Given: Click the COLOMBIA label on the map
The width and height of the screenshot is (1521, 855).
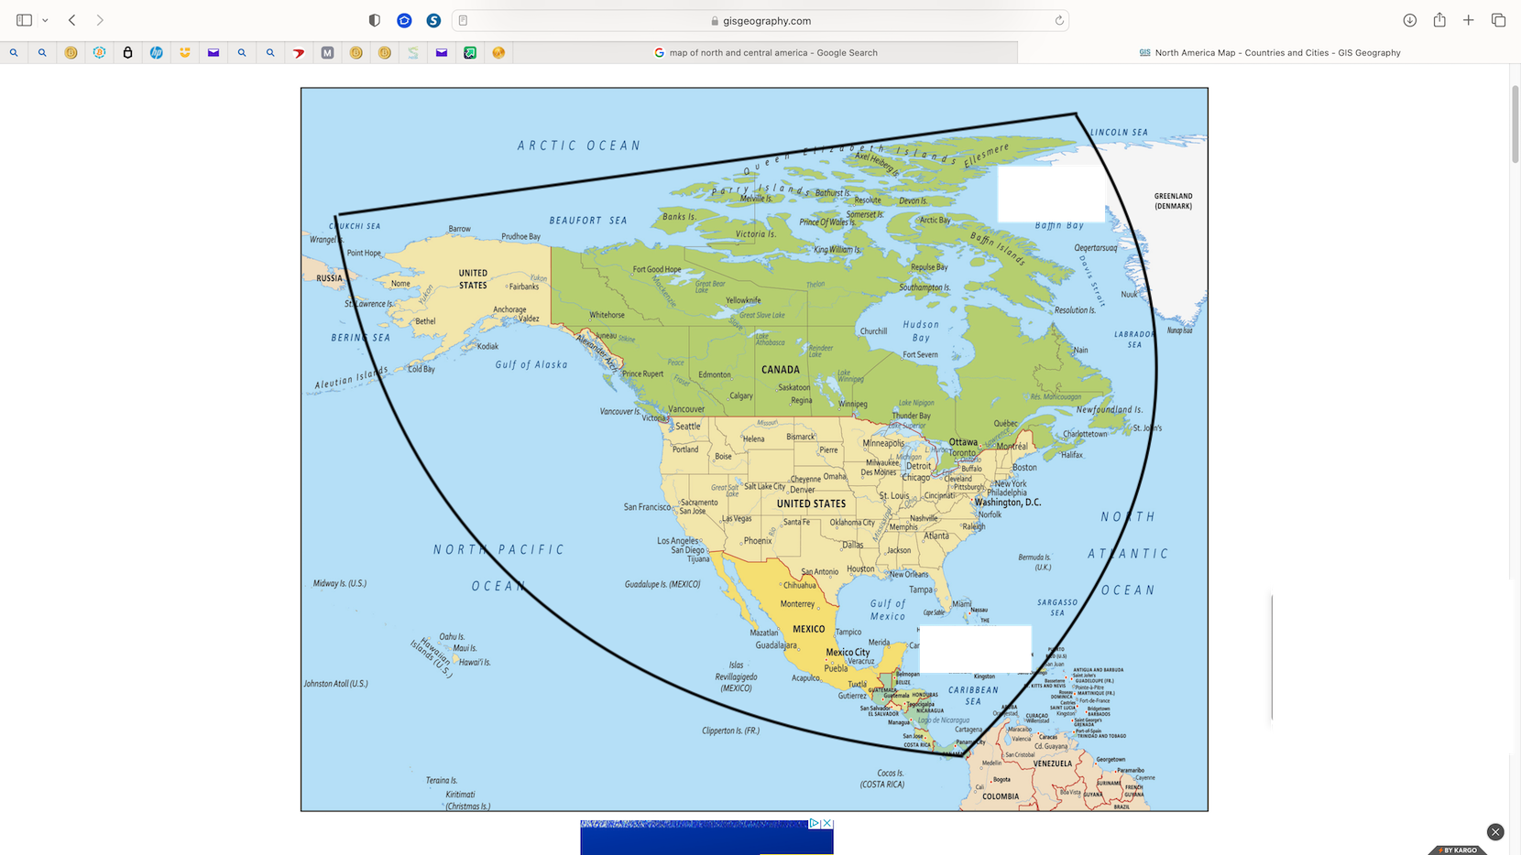Looking at the screenshot, I should click(1001, 796).
